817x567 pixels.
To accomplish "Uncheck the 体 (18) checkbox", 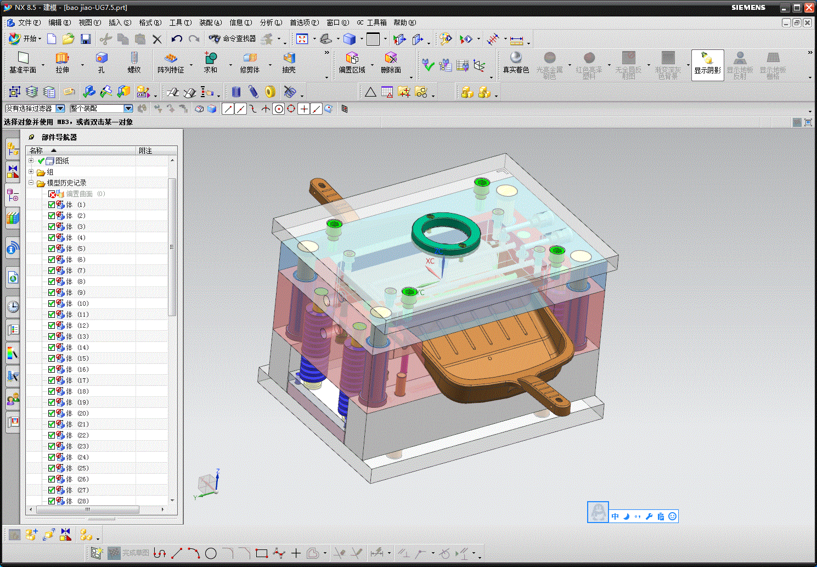I will pos(52,391).
